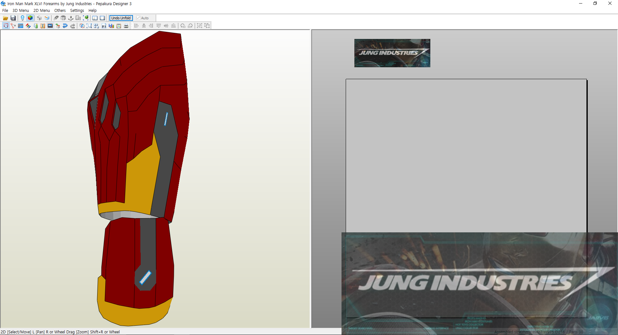Click the Pepakura app icon in title bar
Screen dimensions: 618x335
pos(3,4)
